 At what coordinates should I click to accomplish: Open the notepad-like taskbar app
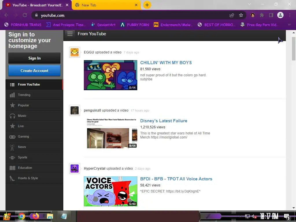tap(64, 216)
